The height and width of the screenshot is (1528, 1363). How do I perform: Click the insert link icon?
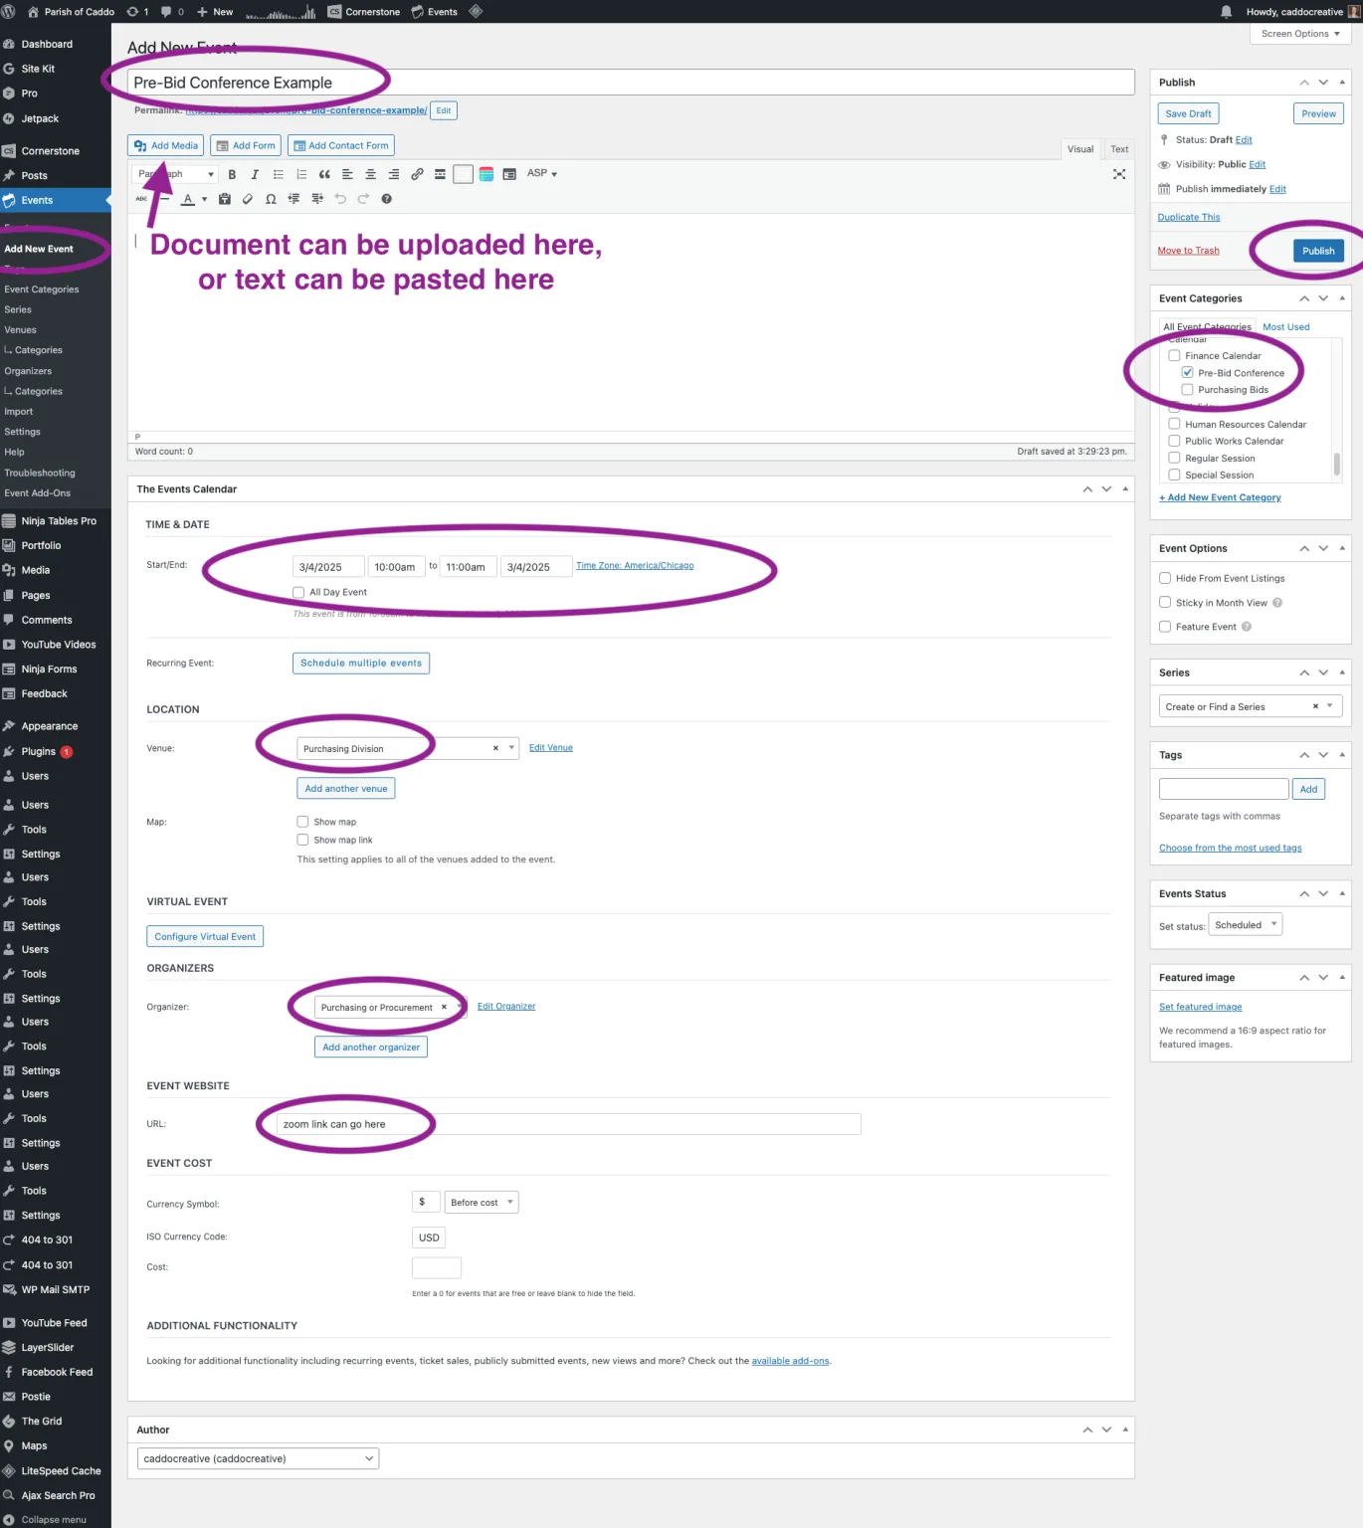417,174
